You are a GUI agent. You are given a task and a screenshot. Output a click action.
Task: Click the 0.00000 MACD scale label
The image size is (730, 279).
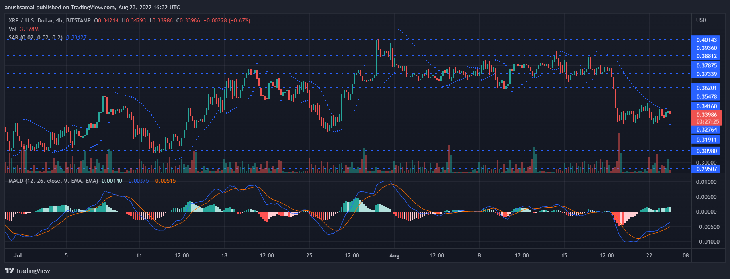tap(706, 212)
